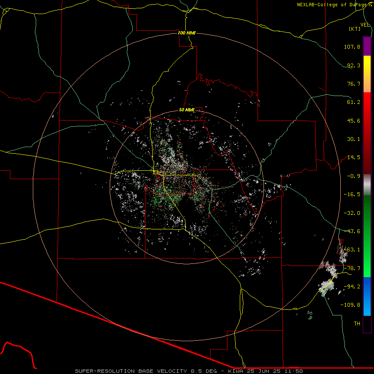Click the yellow-orange segment of the color bar
The width and height of the screenshot is (374, 374).
point(367,74)
